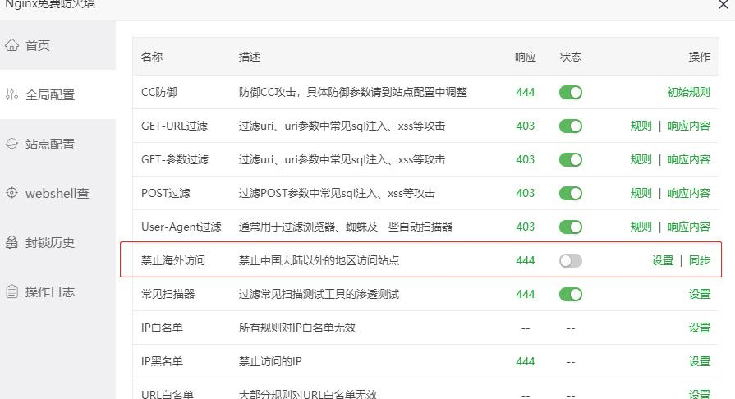Click the home icon beside 首页
Viewport: 735px width, 399px height.
point(11,45)
